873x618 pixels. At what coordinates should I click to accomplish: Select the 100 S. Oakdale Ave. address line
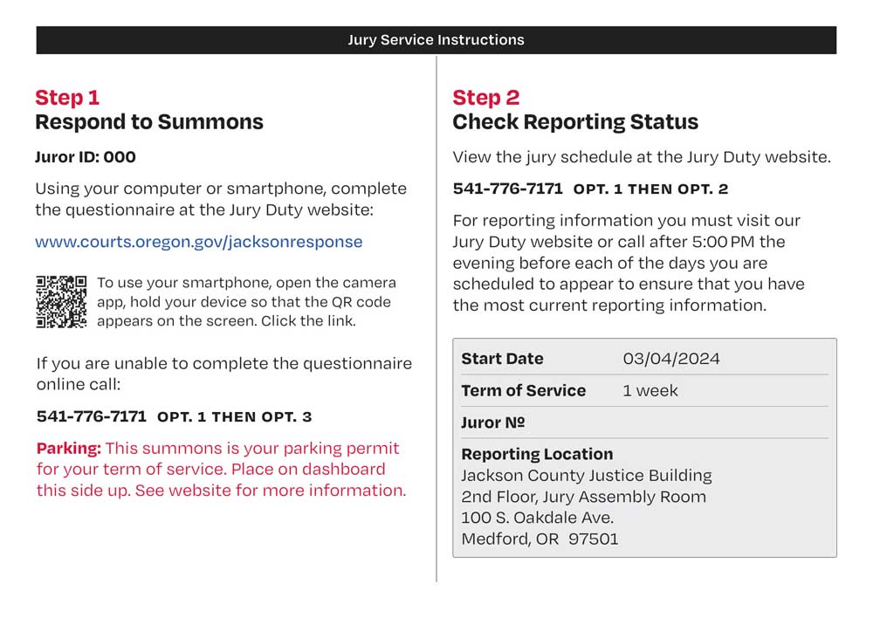point(537,518)
